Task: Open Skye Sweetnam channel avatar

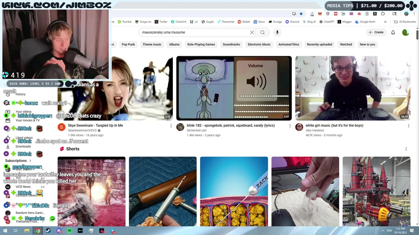Action: pyautogui.click(x=62, y=127)
